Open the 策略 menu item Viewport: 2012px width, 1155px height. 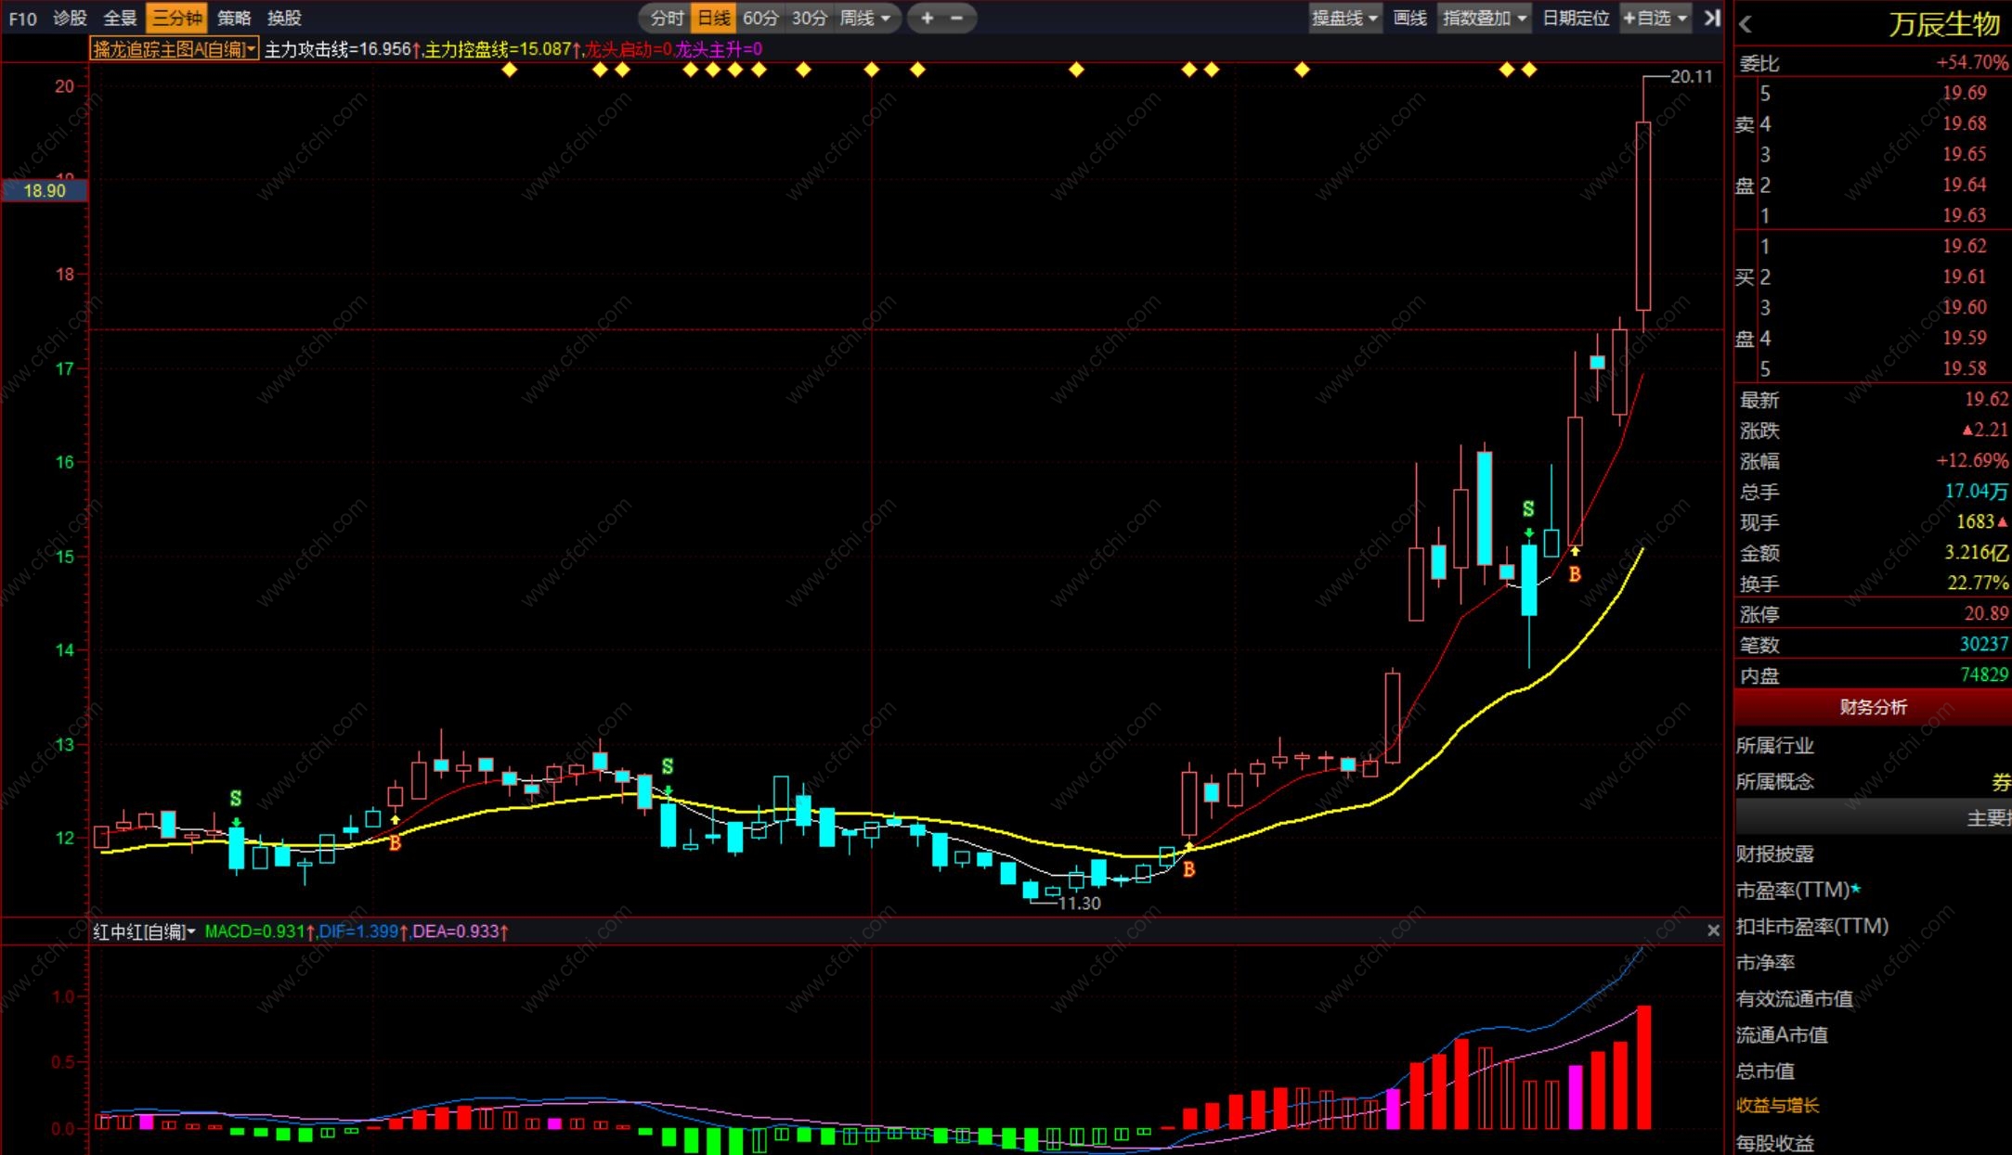[x=234, y=18]
